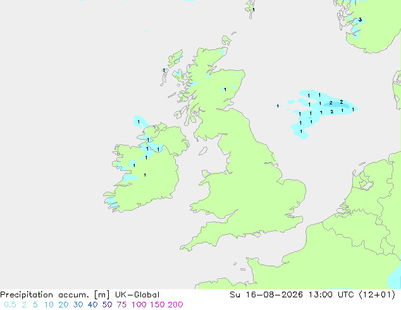
Task: Select the legend value 10
Action: tap(49, 305)
